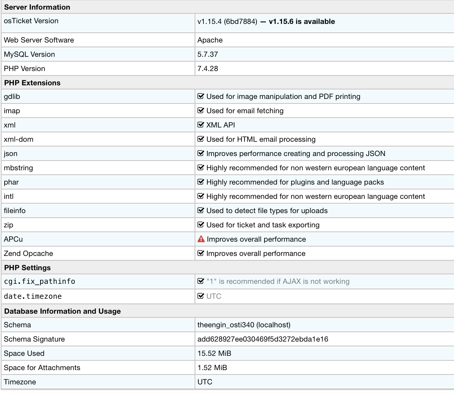
Task: Click the imap extension check icon
Action: (200, 111)
